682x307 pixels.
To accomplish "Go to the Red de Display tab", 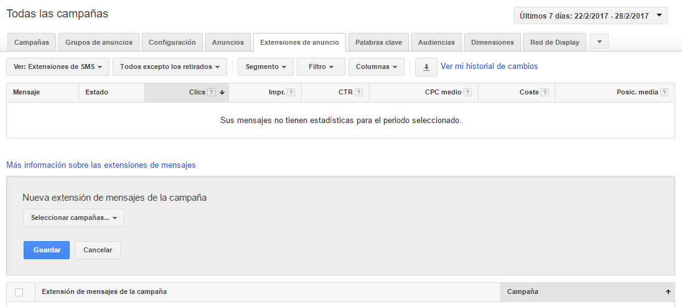I will (x=554, y=42).
